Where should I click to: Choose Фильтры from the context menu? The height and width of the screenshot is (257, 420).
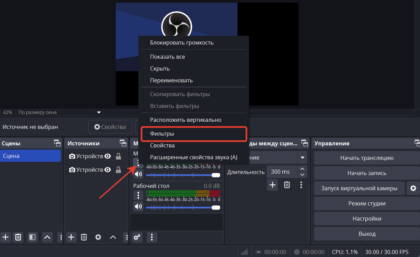click(194, 134)
